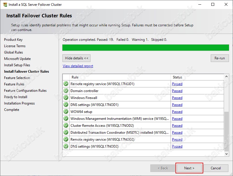Select the License Terms step
This screenshot has width=233, height=176.
(15, 46)
